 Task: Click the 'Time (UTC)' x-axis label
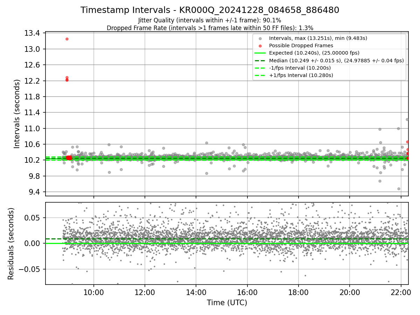[x=227, y=303]
